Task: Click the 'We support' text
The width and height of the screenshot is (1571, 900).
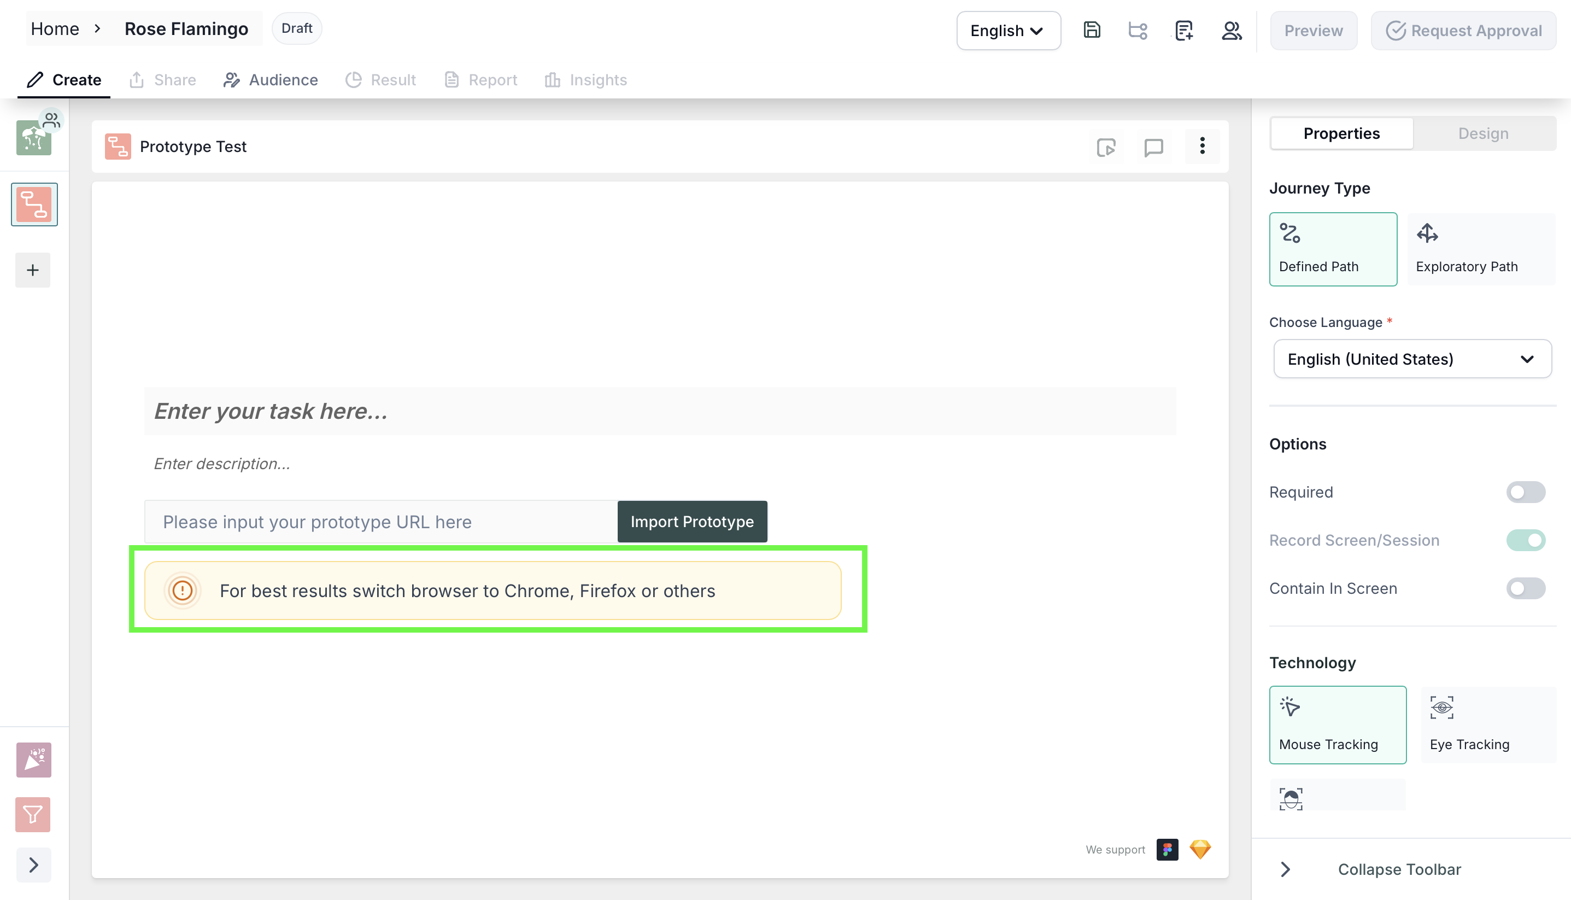Action: [x=1115, y=850]
